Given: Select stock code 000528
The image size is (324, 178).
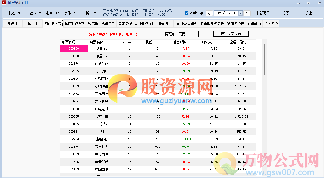Looking at the screenshot, I should pos(74,132).
